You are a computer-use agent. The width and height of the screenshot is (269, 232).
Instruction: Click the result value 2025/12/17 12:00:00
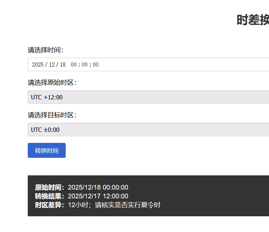click(98, 196)
